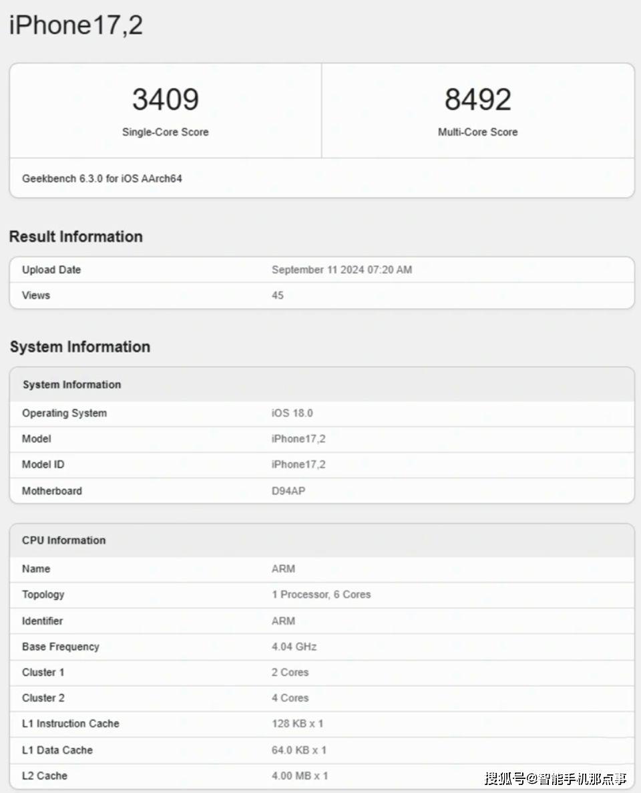Select the 3409 single-core score number

(x=166, y=99)
